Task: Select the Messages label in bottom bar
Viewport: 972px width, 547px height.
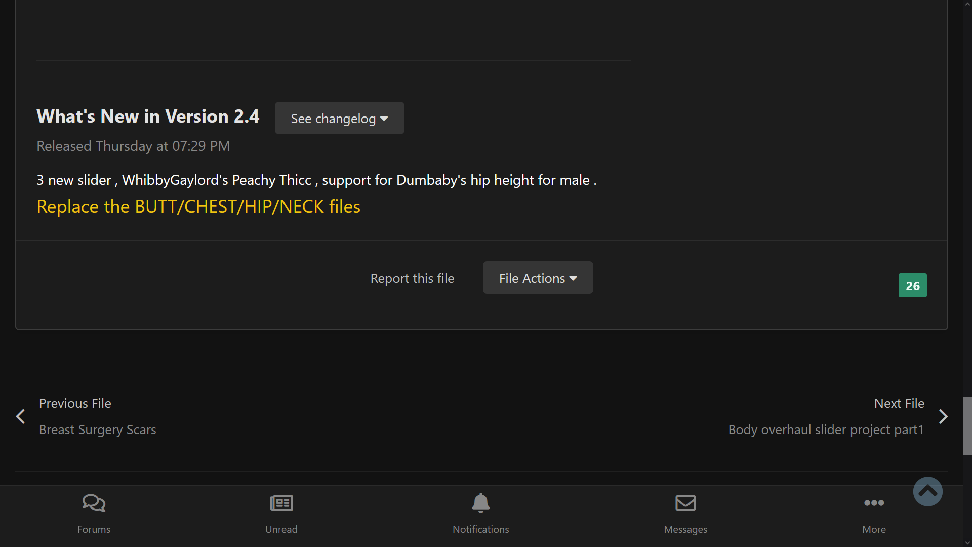Action: point(685,529)
